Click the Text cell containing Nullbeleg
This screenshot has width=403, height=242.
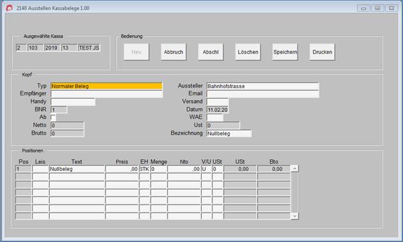click(x=77, y=169)
